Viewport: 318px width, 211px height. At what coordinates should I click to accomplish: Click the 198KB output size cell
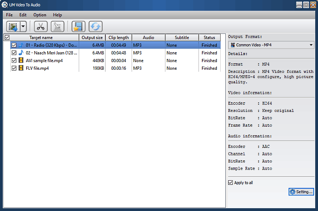pos(98,68)
